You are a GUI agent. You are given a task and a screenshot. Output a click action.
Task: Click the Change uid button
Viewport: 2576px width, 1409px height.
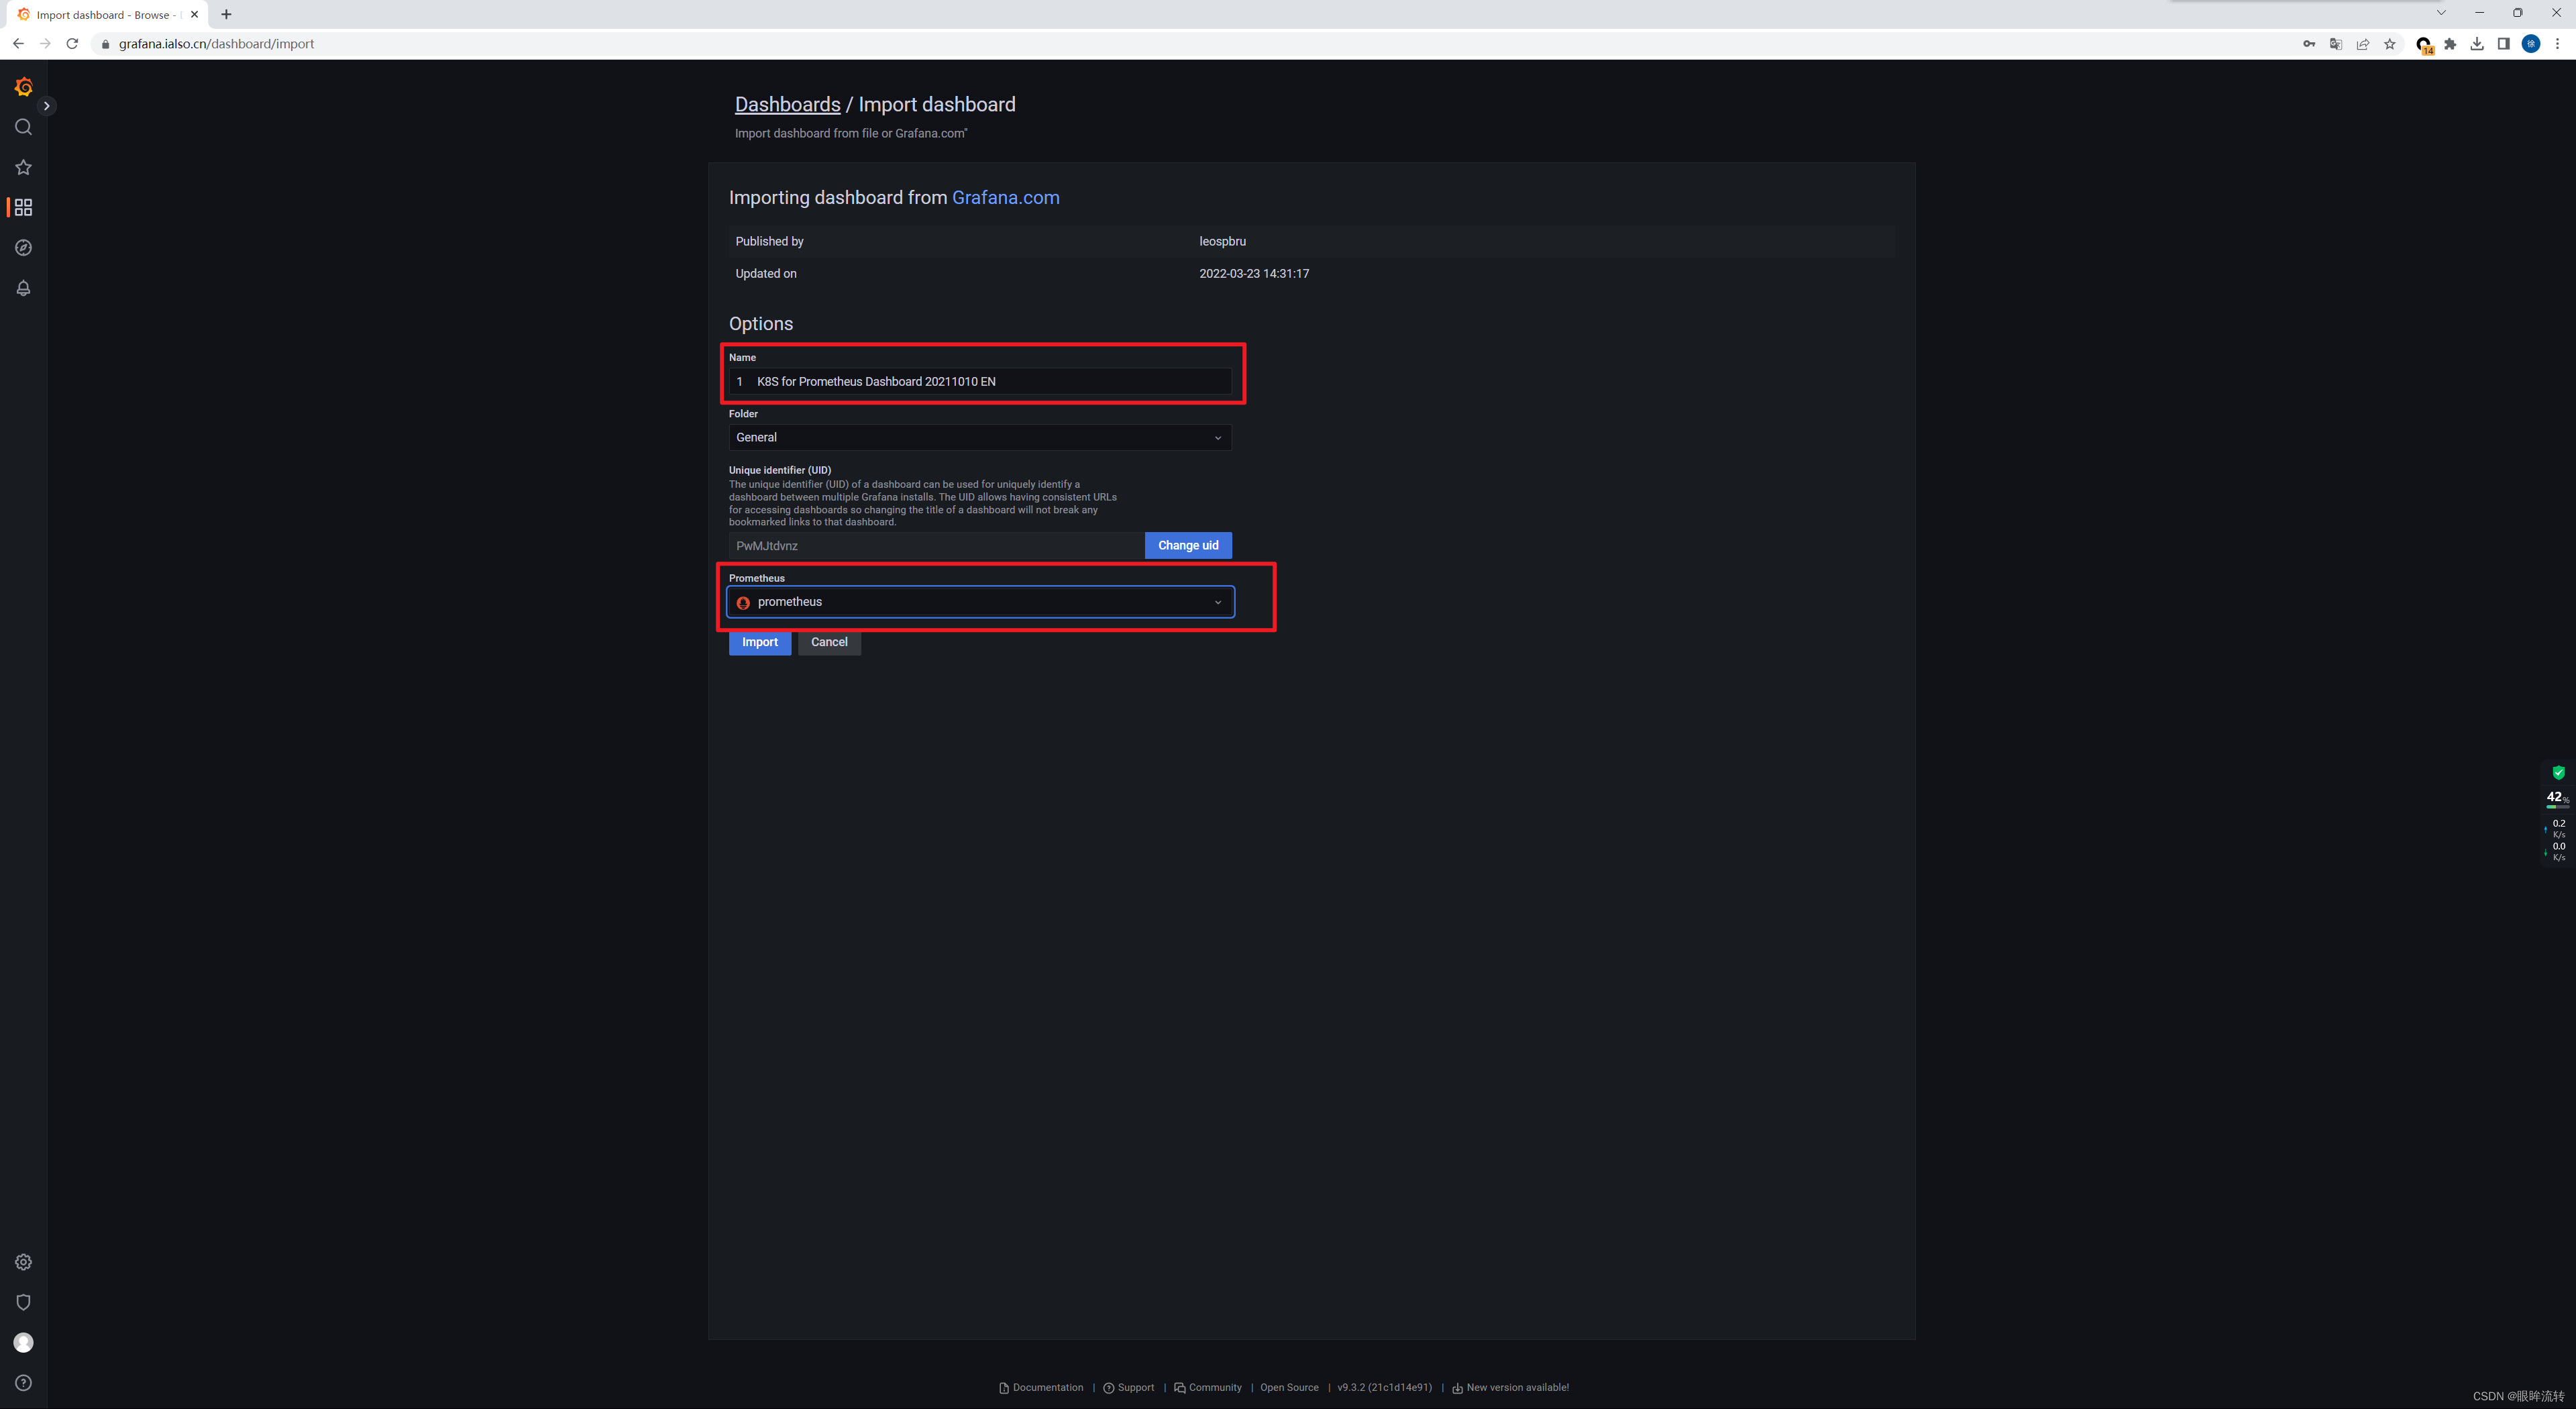1187,545
